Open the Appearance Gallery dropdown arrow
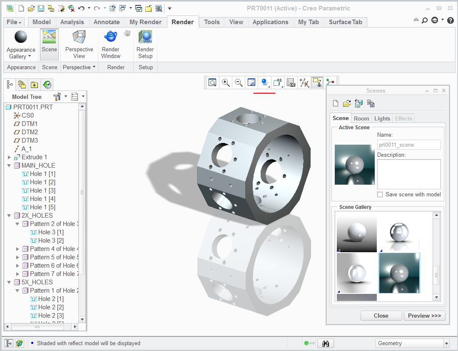This screenshot has height=351, width=458. click(30, 56)
